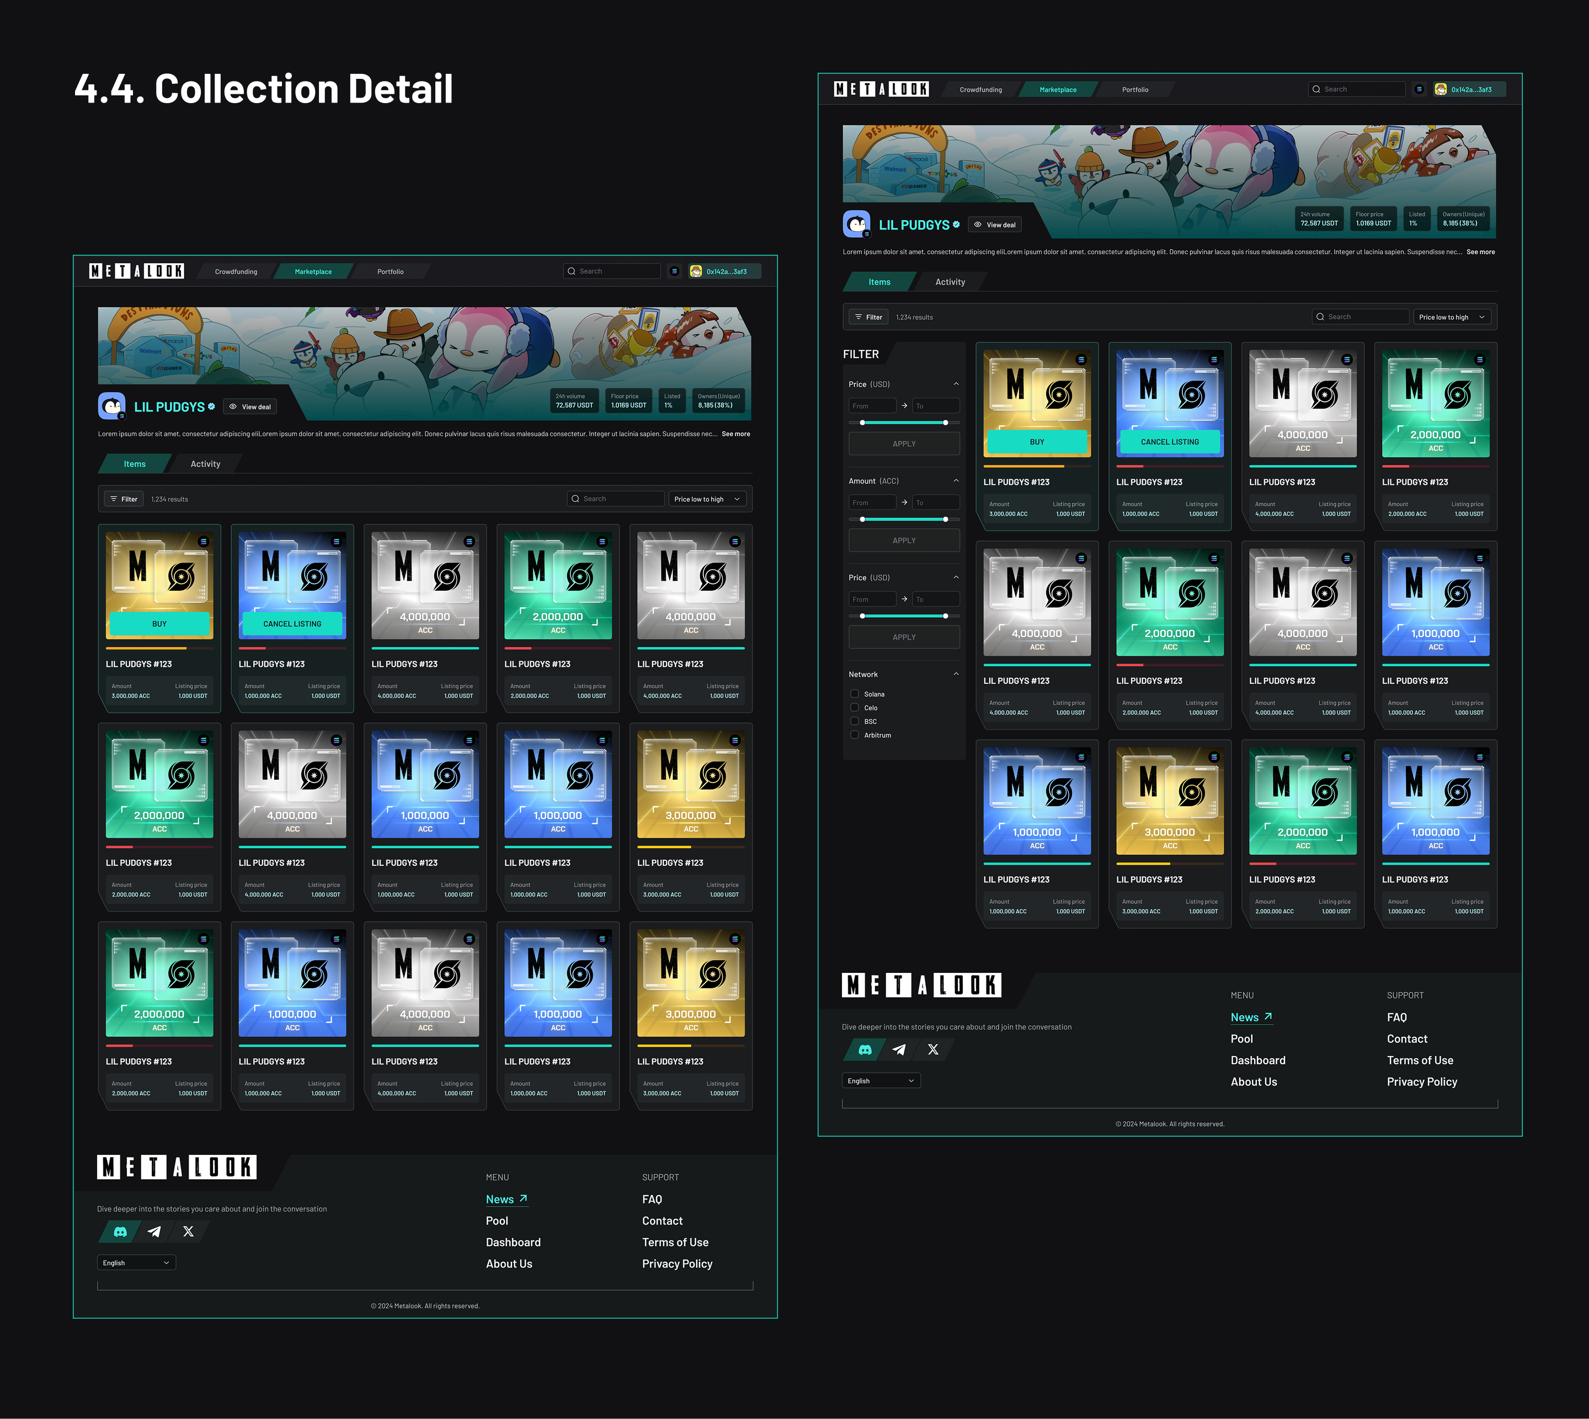Screen dimensions: 1589x1419
Task: Click network icon beside header search, filter-sidebar layout
Action: click(x=1419, y=90)
